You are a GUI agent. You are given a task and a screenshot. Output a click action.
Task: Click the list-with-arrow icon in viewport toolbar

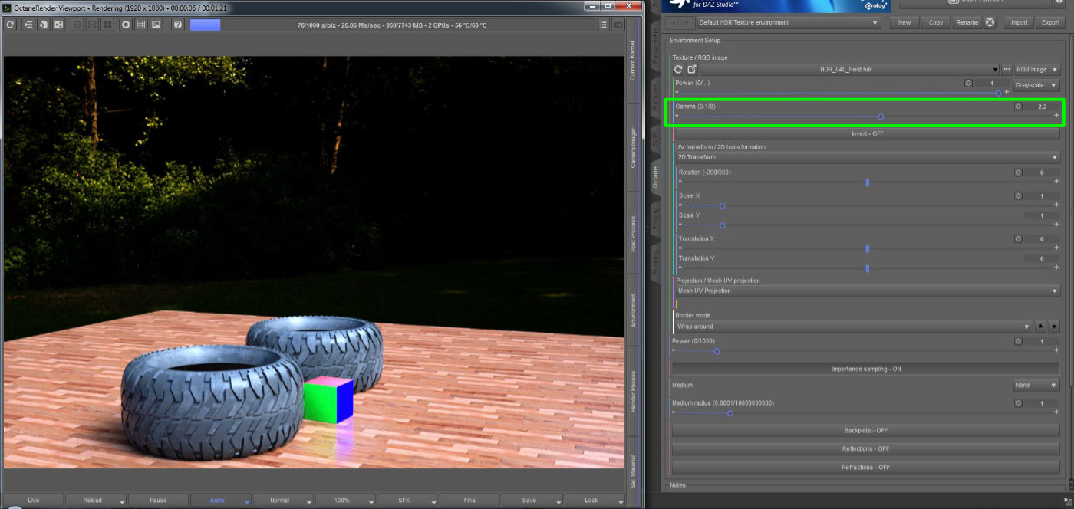click(x=28, y=25)
